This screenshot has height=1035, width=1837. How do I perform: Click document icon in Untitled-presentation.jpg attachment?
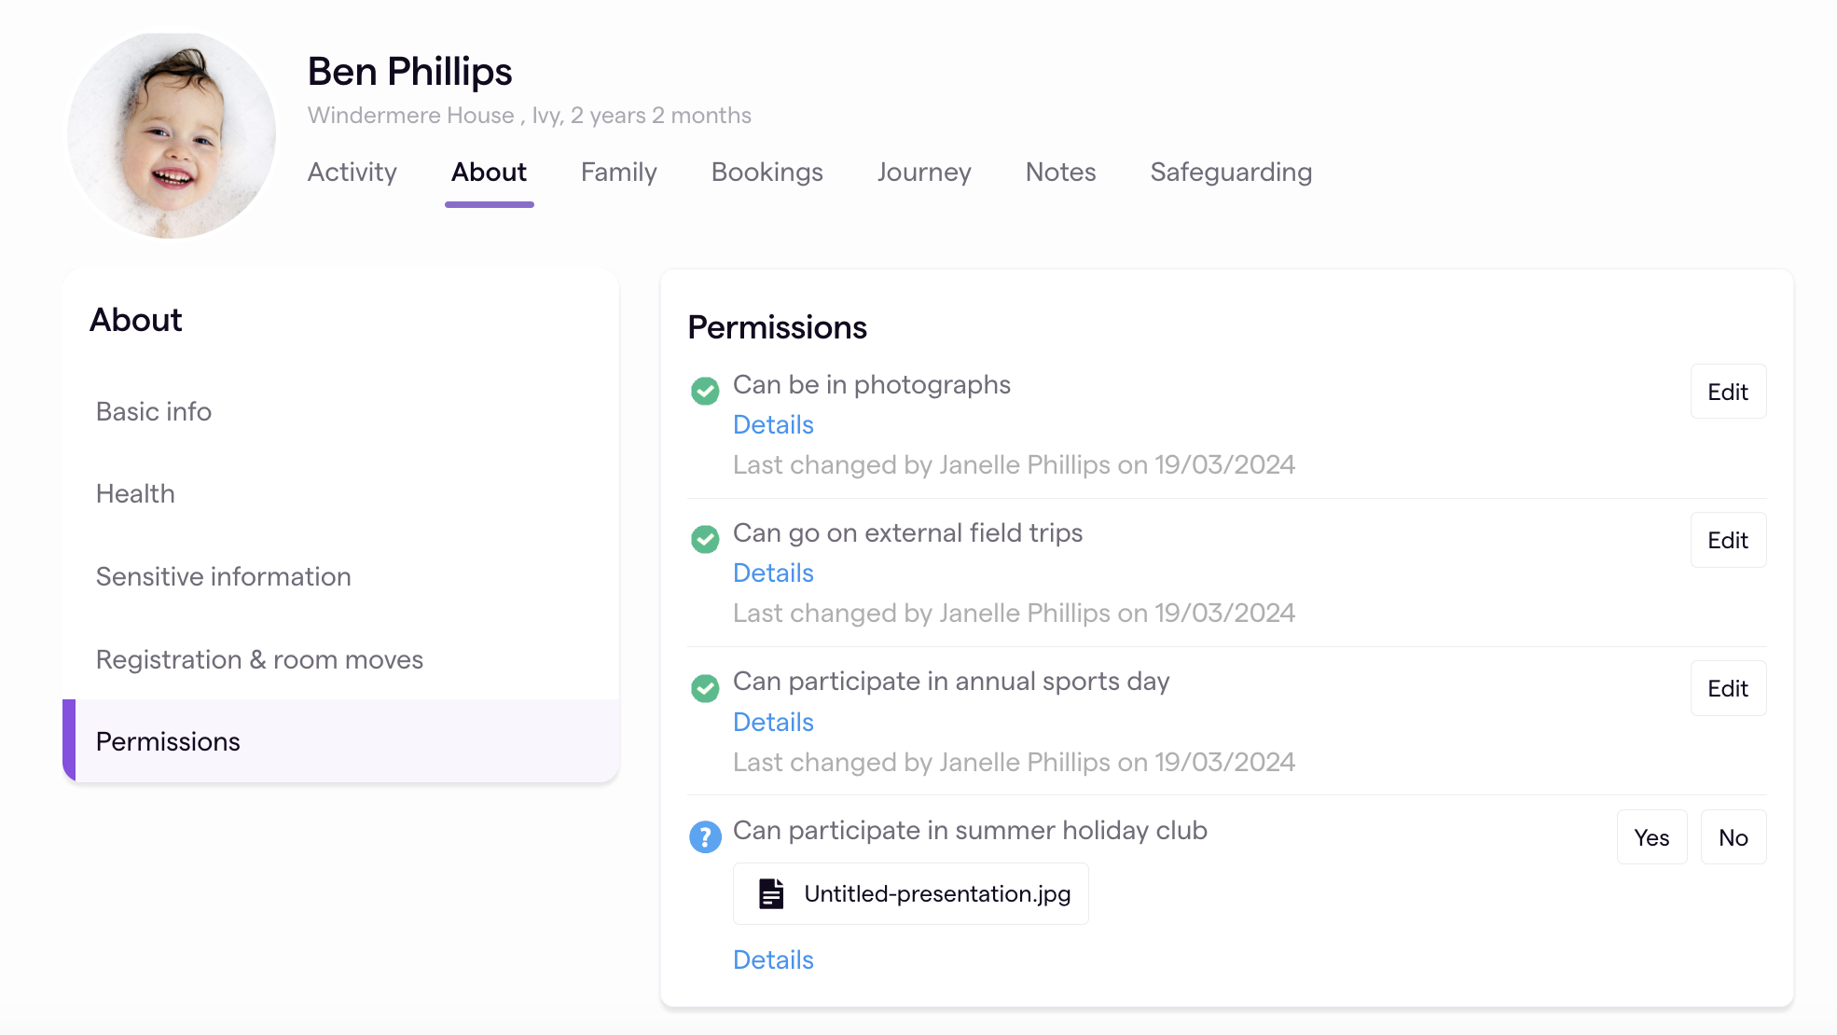771,893
